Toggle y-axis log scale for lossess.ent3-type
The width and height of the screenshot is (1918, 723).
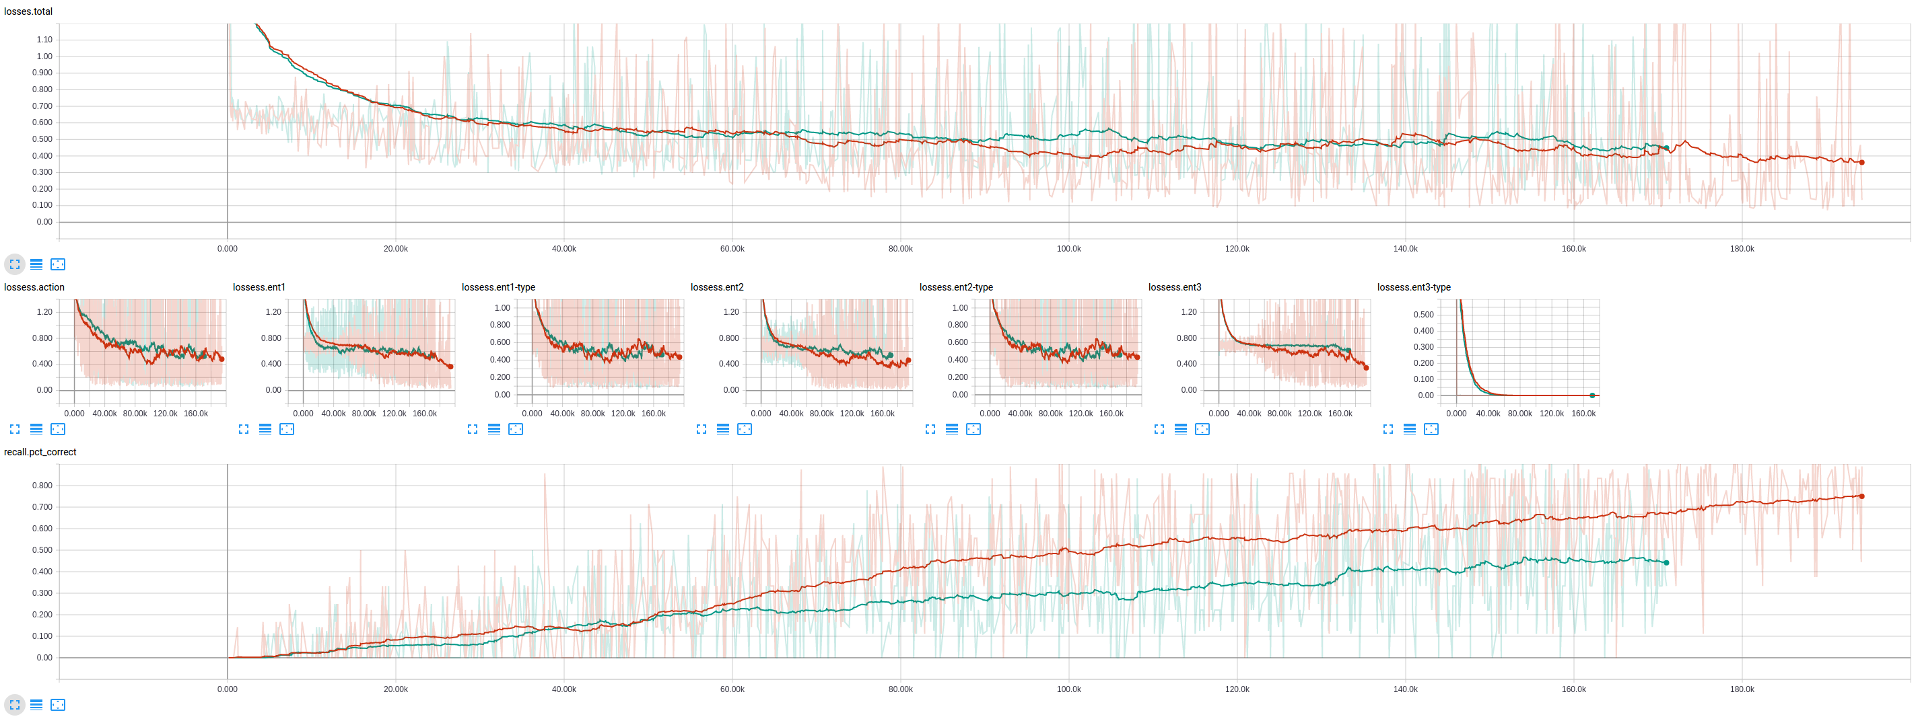[x=1410, y=429]
